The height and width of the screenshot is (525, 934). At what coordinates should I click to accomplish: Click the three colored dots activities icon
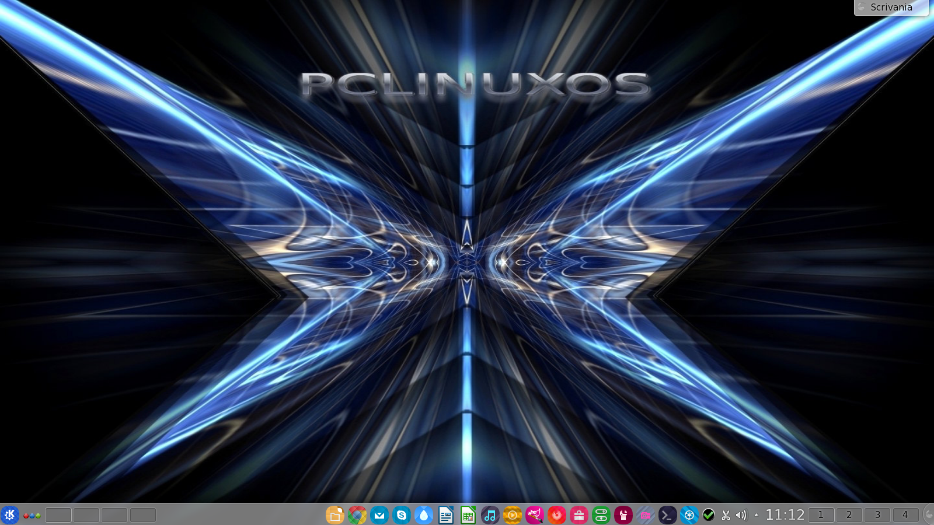(32, 516)
